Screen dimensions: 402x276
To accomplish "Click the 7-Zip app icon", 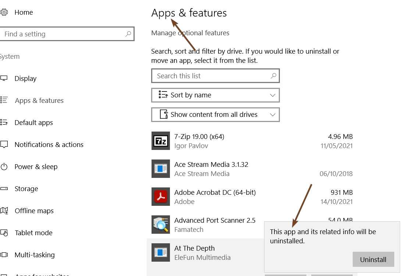I will [161, 141].
